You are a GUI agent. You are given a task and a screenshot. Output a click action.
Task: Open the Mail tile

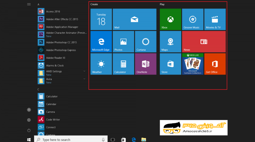tap(135, 20)
